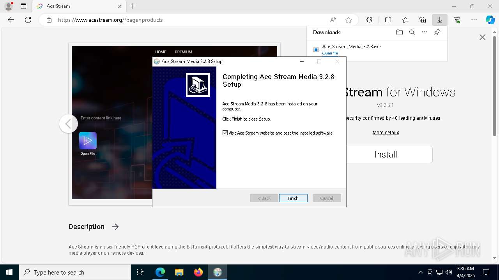This screenshot has height=280, width=499.
Task: Refresh the Ace Stream page
Action: (x=28, y=20)
